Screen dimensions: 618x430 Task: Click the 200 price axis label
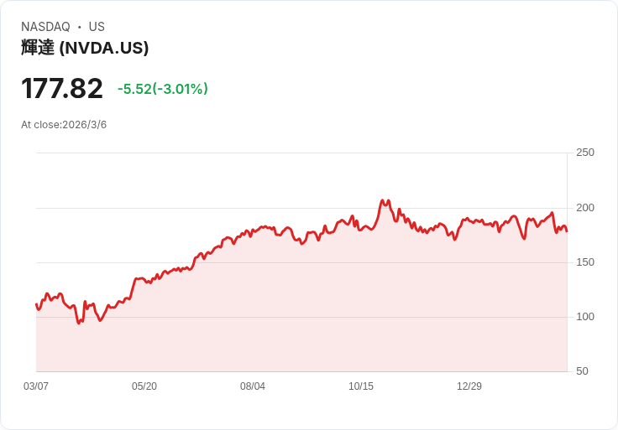pos(585,208)
